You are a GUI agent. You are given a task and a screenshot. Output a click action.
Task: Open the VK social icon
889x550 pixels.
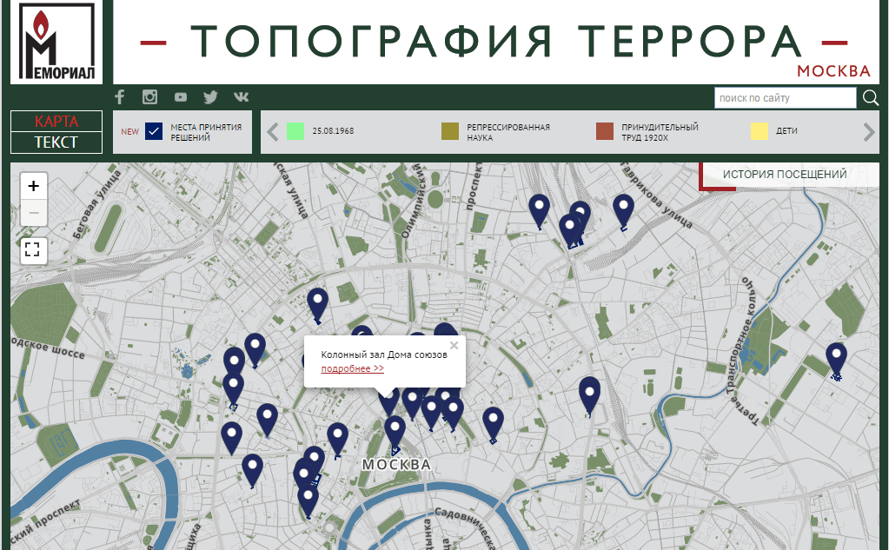coord(241,97)
